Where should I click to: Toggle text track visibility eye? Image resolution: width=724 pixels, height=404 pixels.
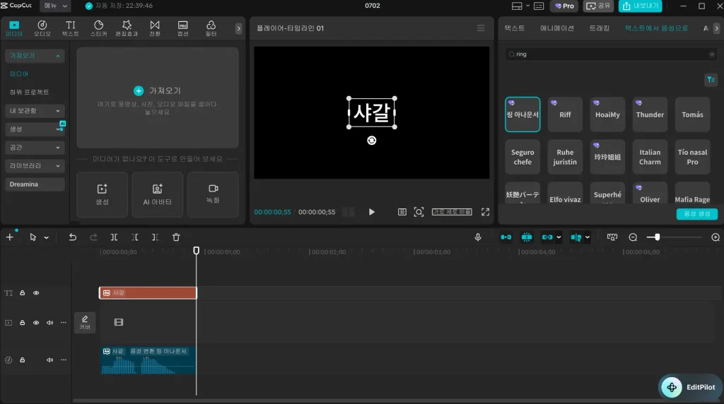pos(36,293)
